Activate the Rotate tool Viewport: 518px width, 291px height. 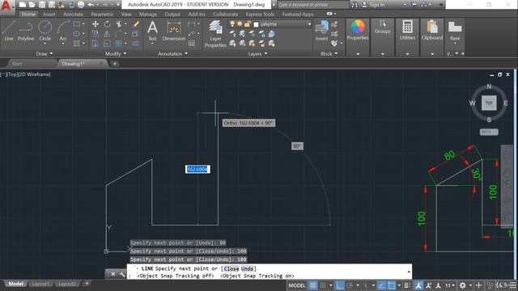107,24
